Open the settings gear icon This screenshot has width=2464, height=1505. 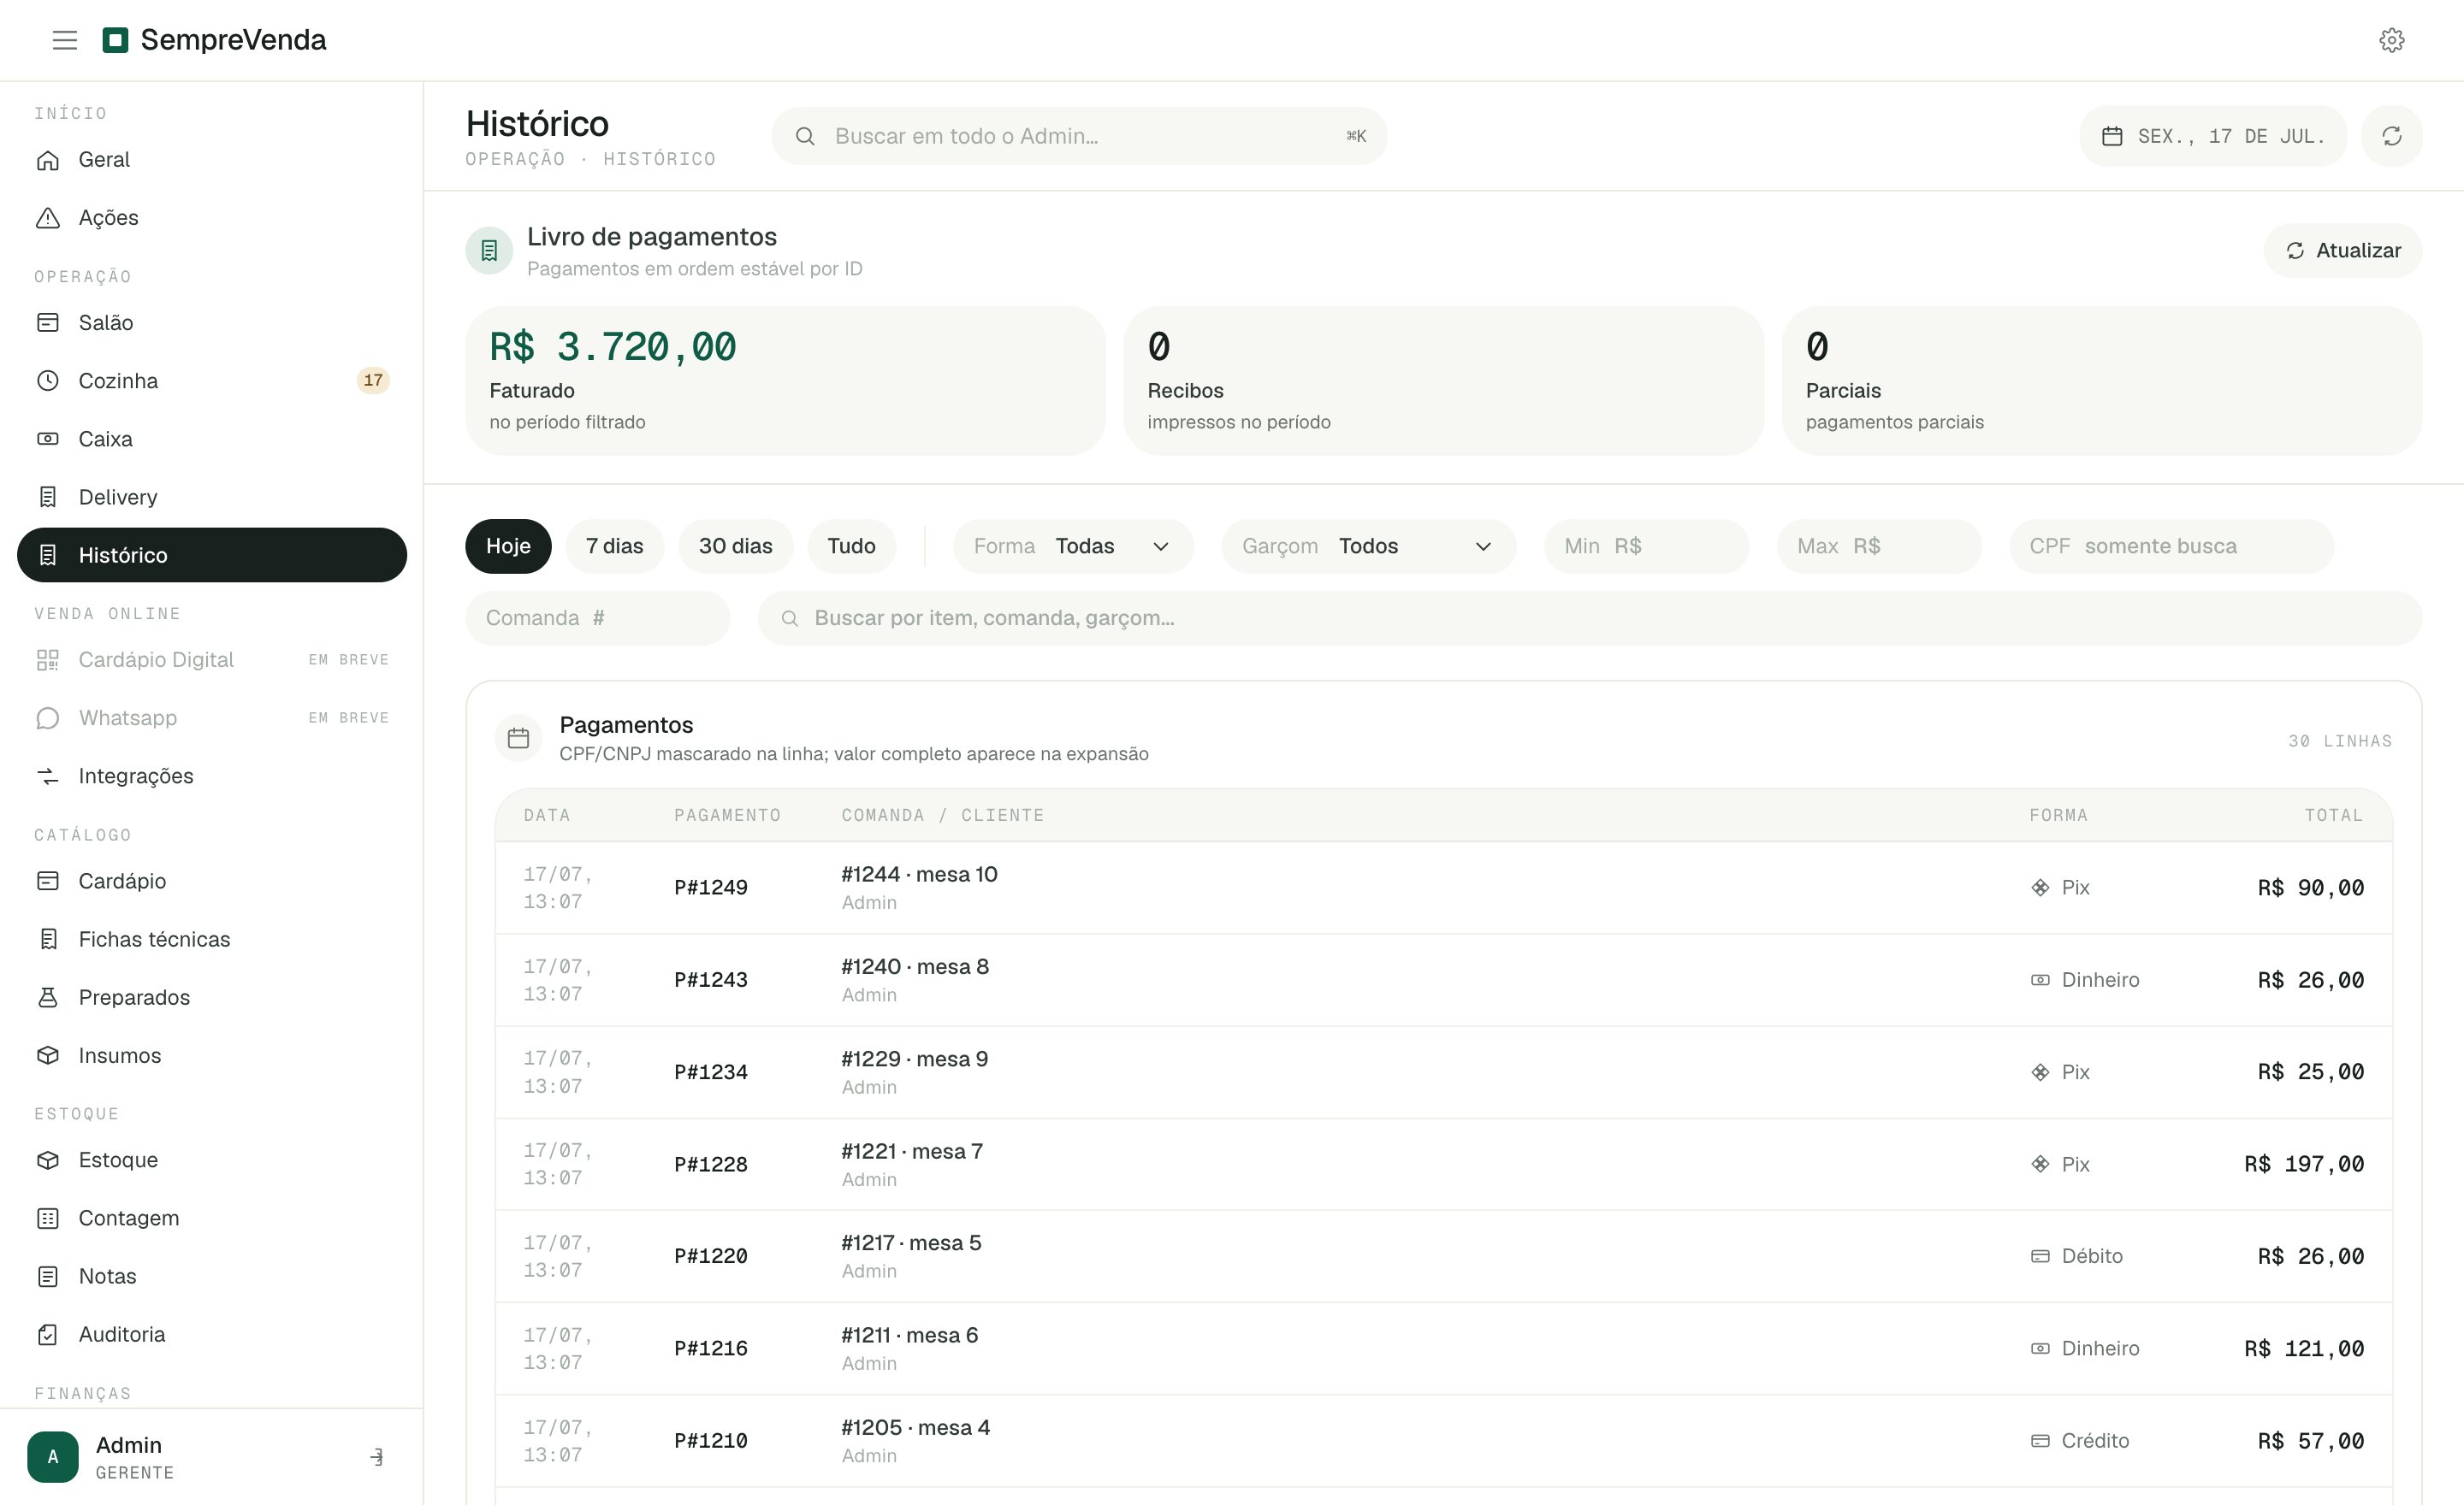[x=2391, y=40]
